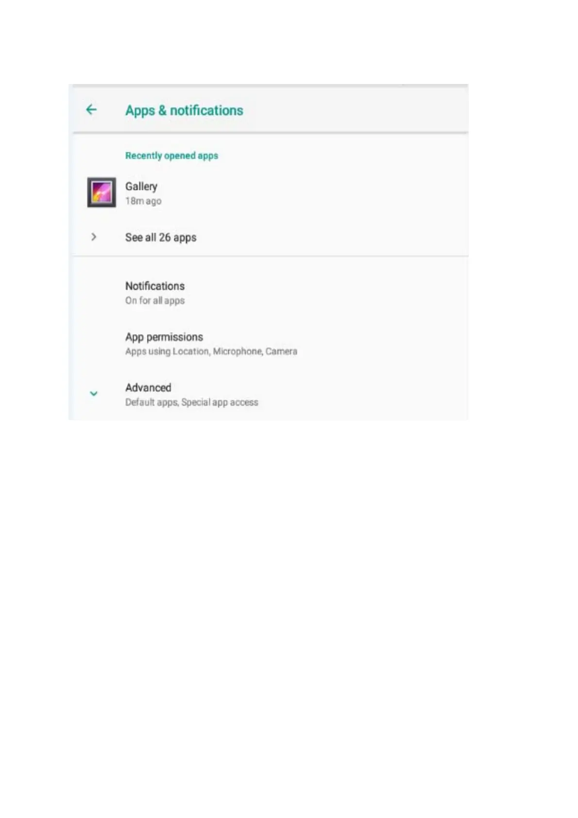Open the Notifications settings
Viewport: 578px width, 818px height.
270,293
